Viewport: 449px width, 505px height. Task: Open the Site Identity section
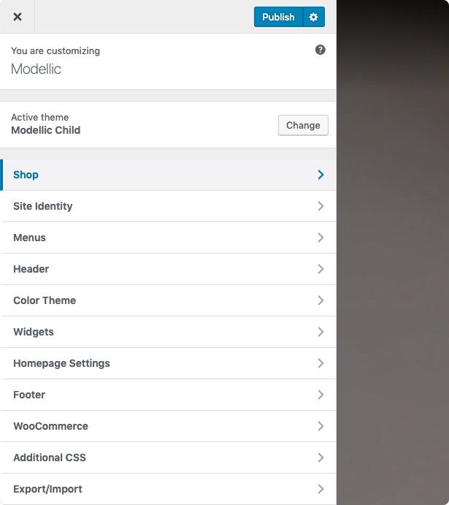point(168,206)
